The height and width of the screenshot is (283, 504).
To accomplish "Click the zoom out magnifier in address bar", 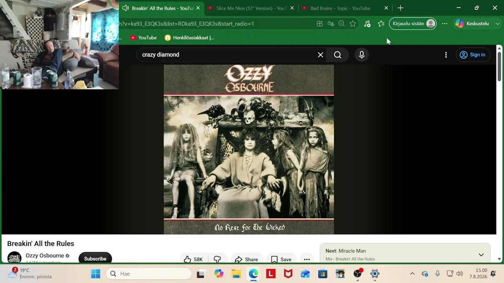I will coord(341,24).
